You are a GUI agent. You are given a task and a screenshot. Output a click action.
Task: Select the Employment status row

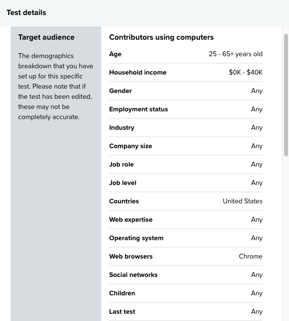tap(185, 109)
